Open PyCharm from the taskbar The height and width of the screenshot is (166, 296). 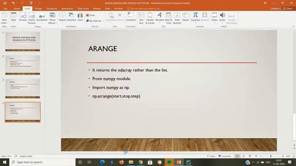pyautogui.click(x=188, y=162)
